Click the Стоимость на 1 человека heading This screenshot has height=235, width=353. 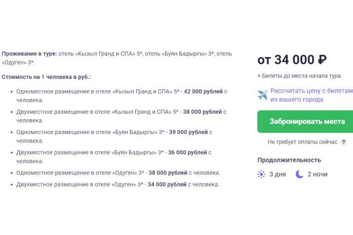[46, 77]
